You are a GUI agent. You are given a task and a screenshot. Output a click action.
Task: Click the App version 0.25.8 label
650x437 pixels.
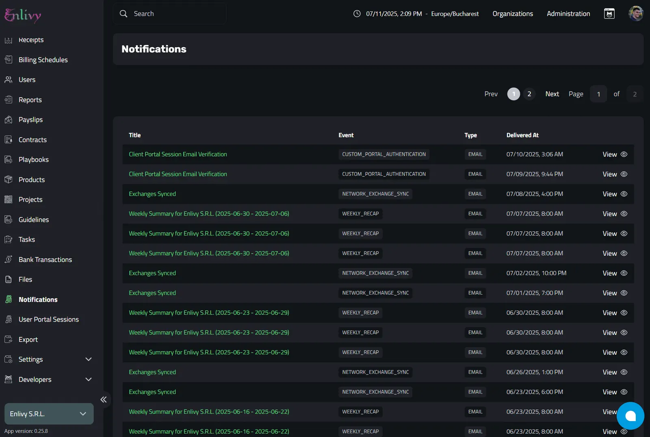click(26, 431)
